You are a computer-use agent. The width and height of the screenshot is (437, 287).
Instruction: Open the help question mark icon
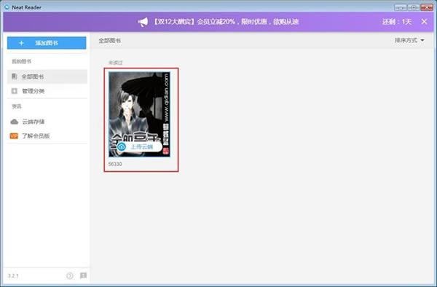pyautogui.click(x=70, y=275)
